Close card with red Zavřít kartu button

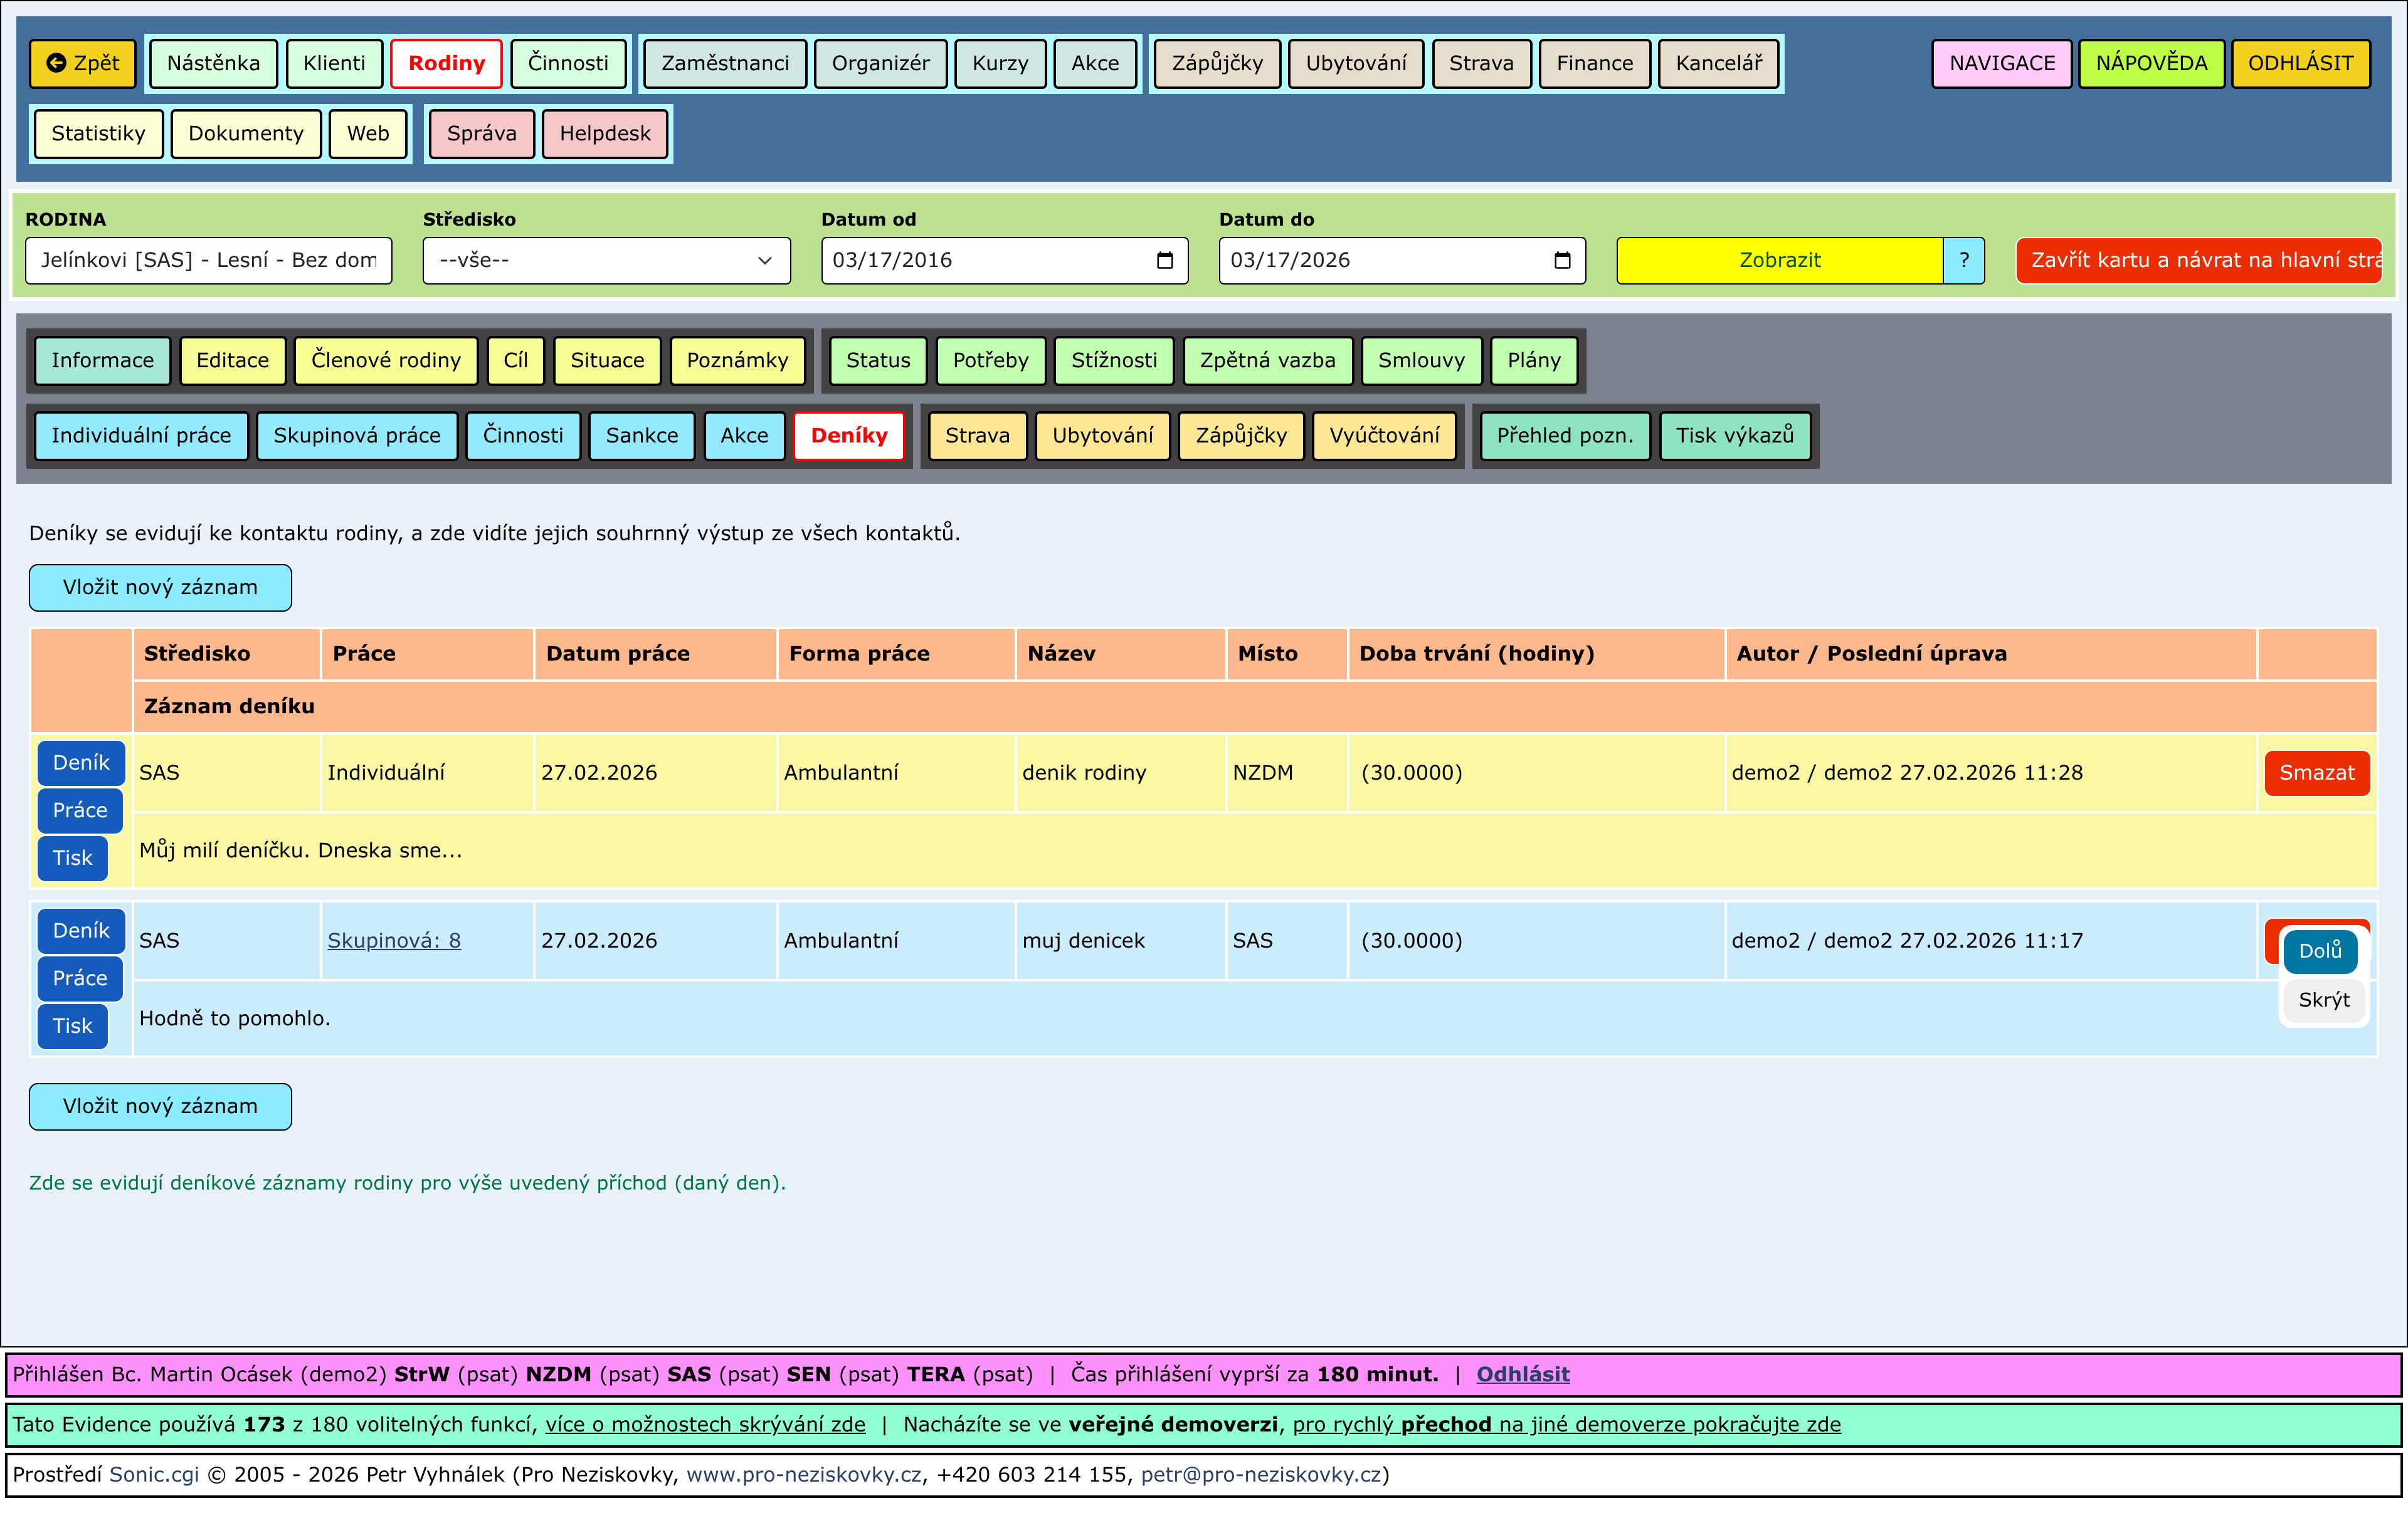[2198, 261]
